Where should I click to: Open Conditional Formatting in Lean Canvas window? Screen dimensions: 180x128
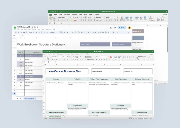[111, 58]
